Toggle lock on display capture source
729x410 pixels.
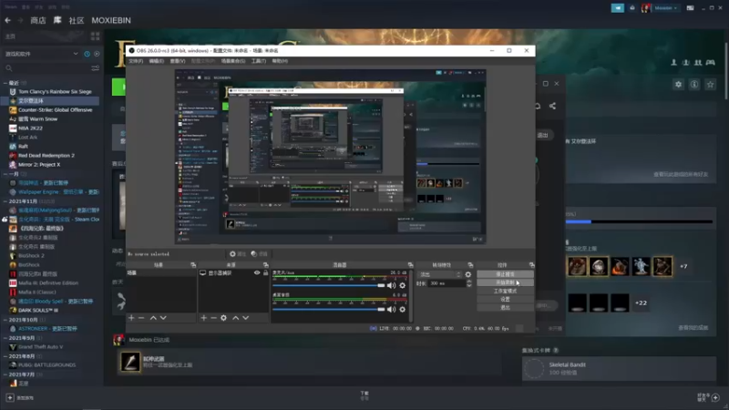(265, 272)
